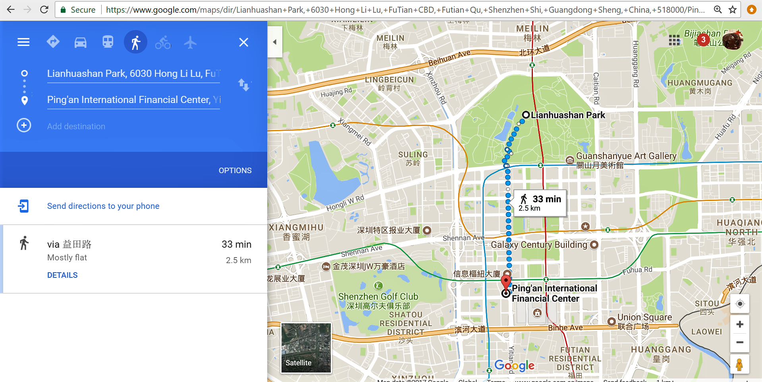Click Send directions to your phone
Image resolution: width=762 pixels, height=382 pixels.
pos(103,206)
